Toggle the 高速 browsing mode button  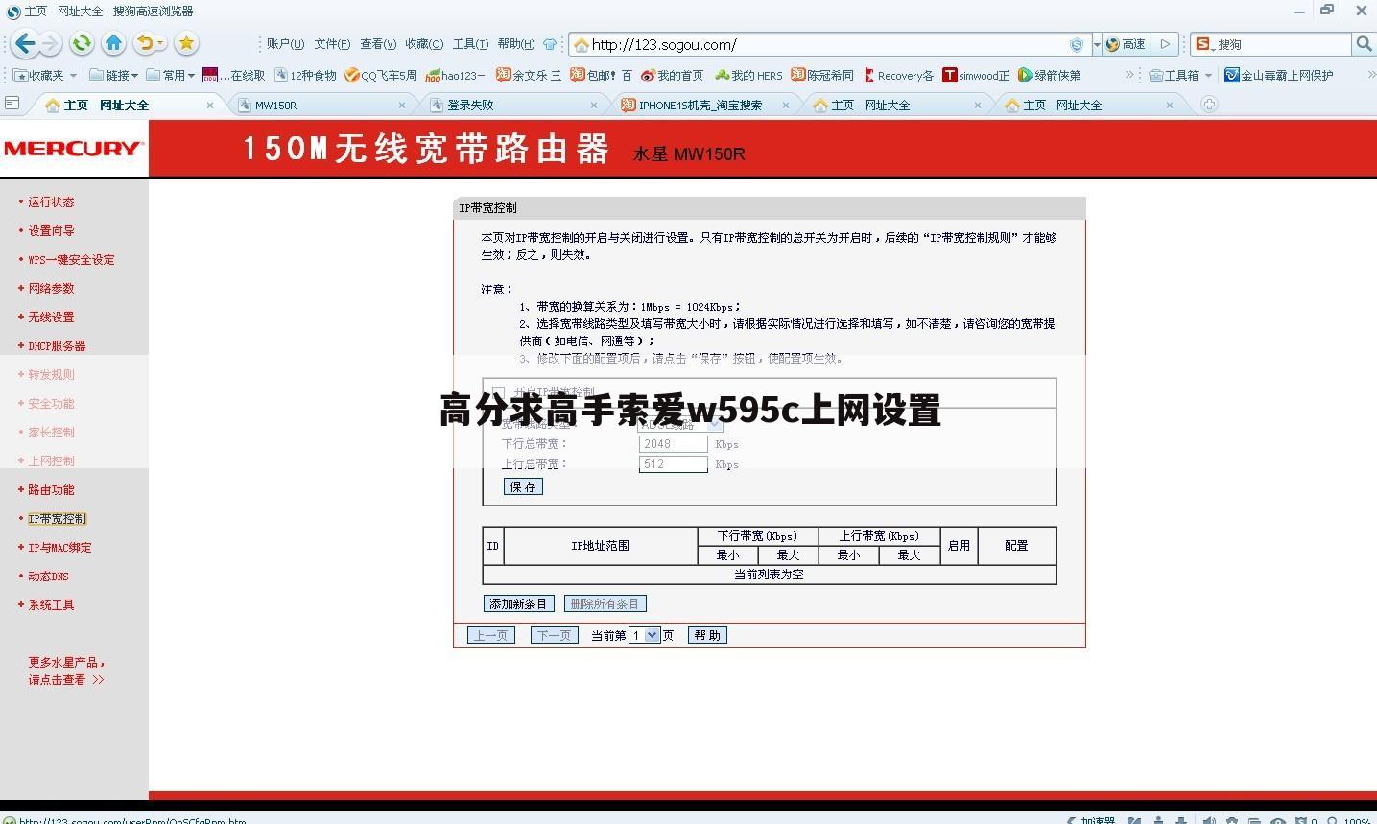(1126, 44)
